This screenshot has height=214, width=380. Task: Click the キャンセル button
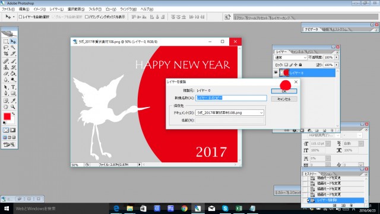tap(284, 99)
